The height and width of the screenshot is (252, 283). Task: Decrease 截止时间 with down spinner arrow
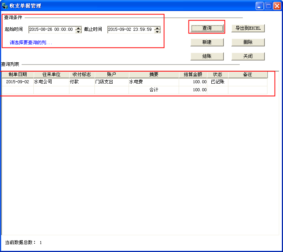click(x=157, y=32)
